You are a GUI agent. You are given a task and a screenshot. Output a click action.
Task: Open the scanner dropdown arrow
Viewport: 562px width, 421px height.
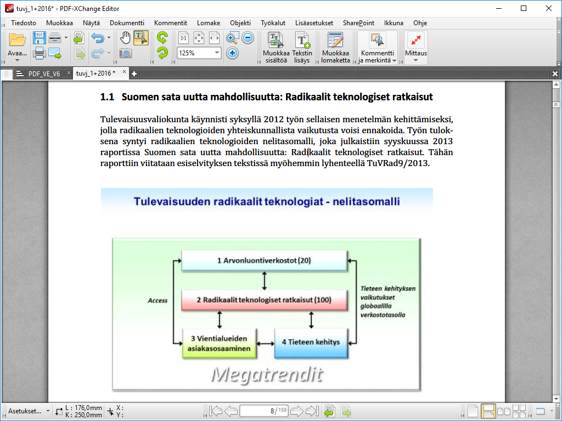point(66,38)
